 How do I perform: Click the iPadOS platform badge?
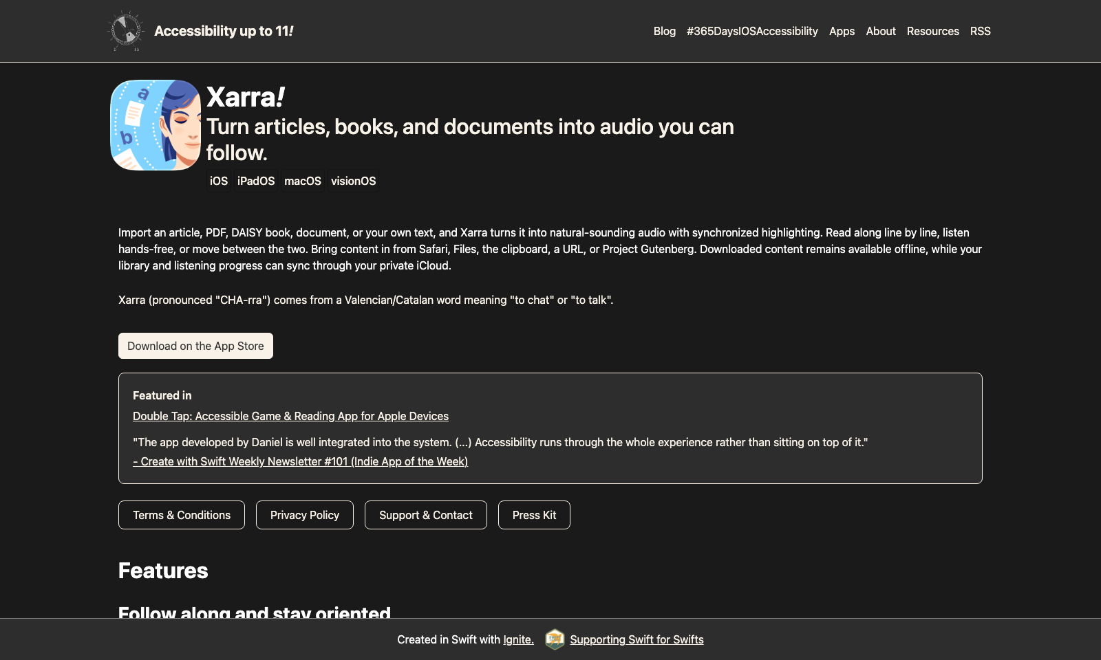256,181
